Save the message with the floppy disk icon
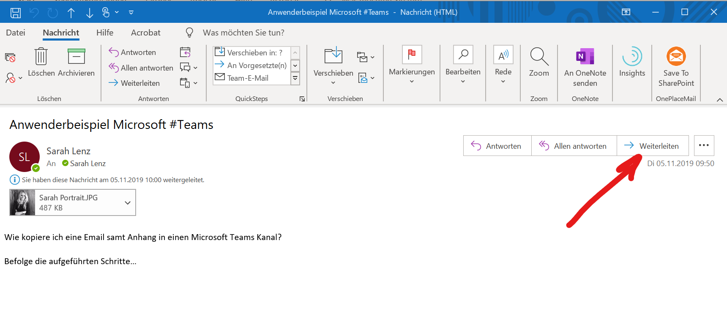 [16, 13]
